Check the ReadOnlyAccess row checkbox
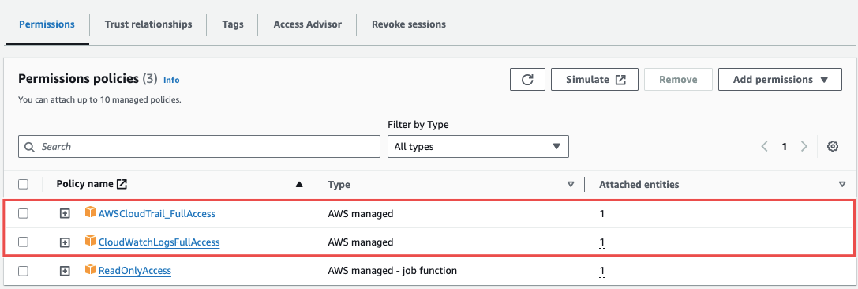 pos(23,270)
